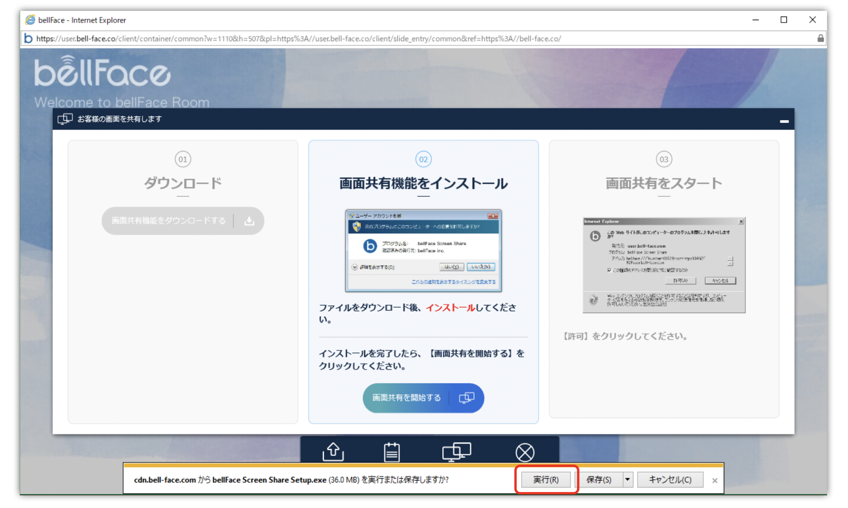Click 実行(R) to run the setup file
848x508 pixels.
546,480
